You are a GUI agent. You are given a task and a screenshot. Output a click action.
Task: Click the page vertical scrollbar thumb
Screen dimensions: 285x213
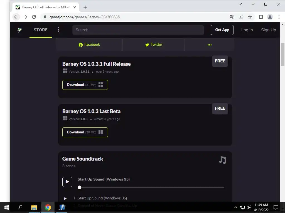(282, 54)
